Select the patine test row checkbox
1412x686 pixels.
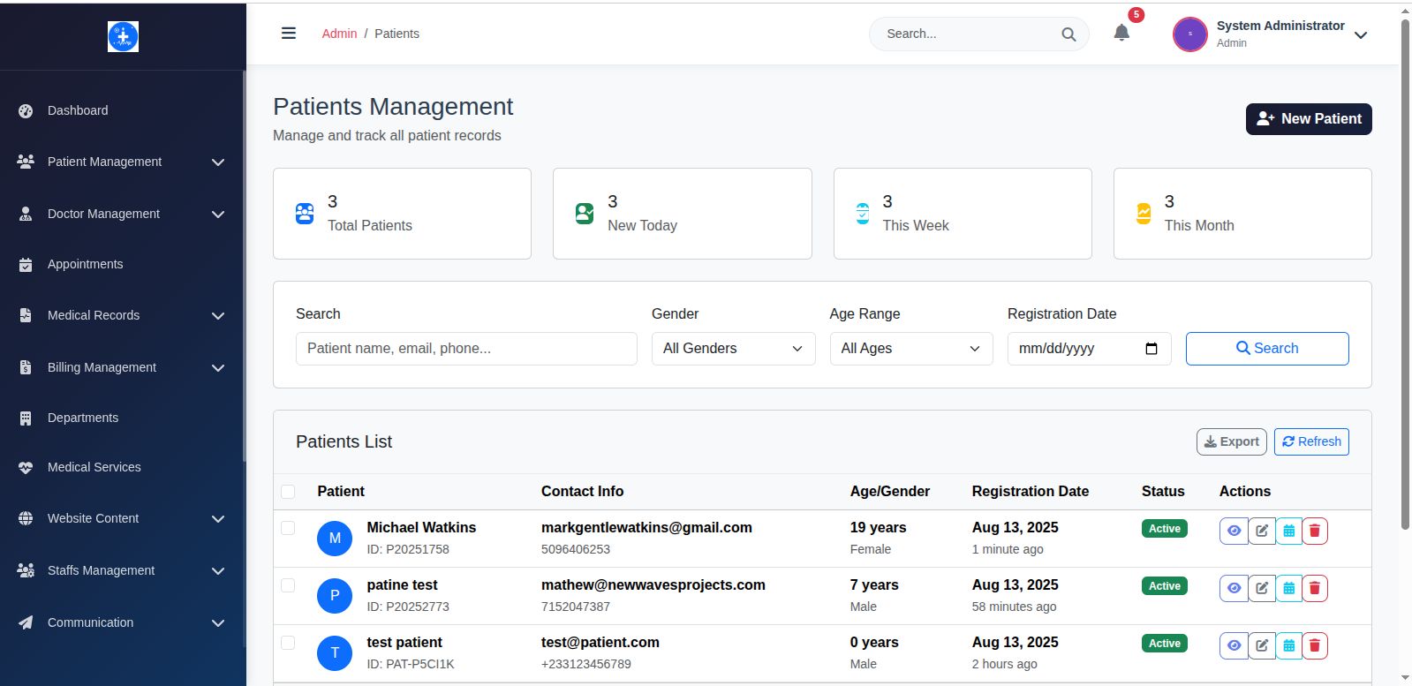288,585
